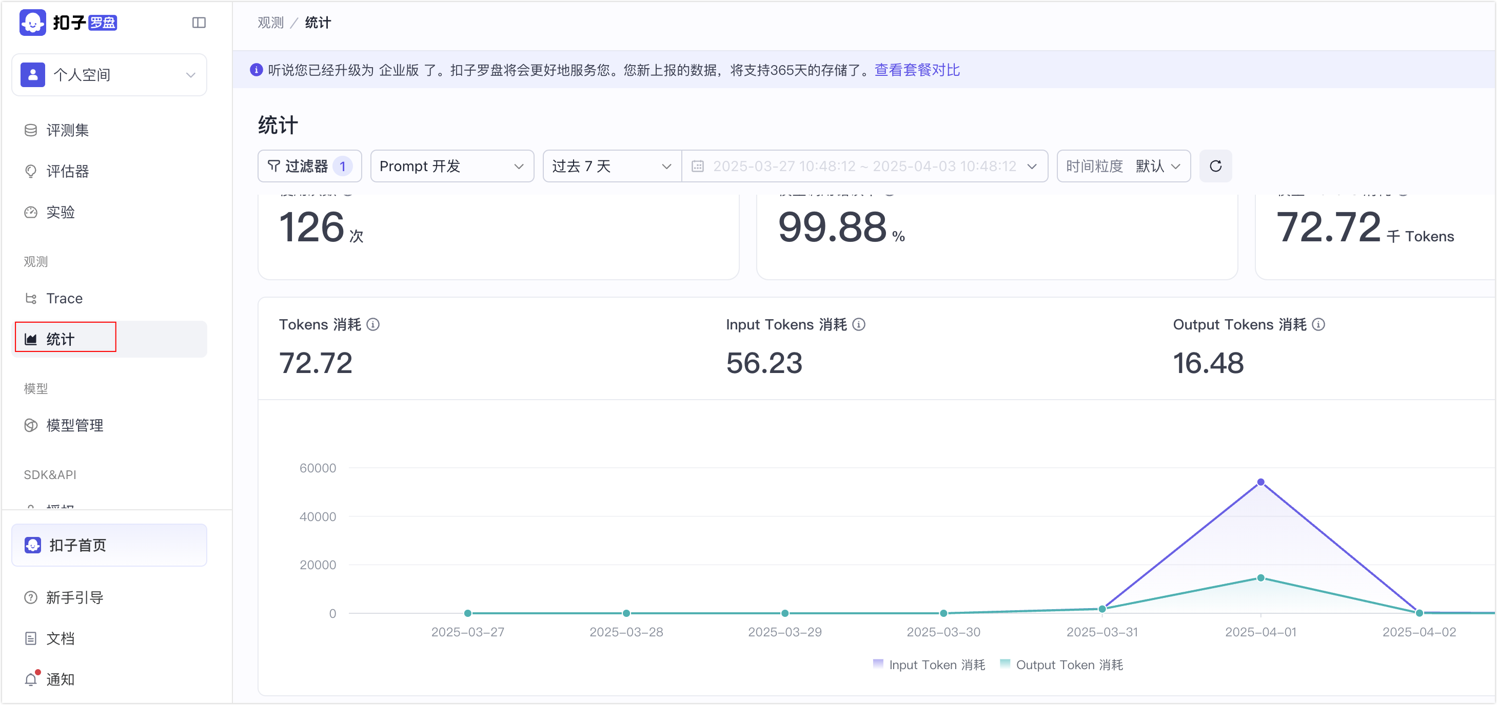Open the 个人空间 workspace dropdown
The height and width of the screenshot is (705, 1497).
(109, 75)
